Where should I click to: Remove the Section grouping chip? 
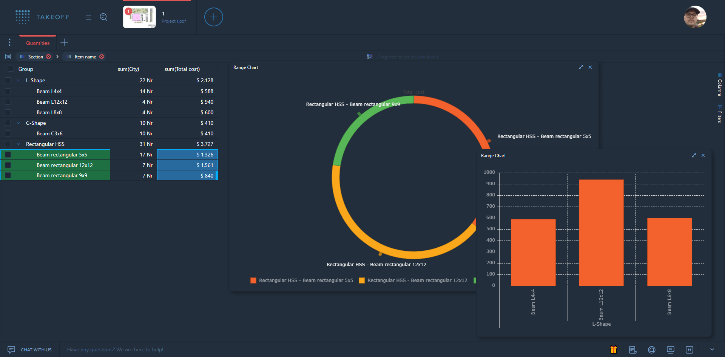[x=49, y=57]
